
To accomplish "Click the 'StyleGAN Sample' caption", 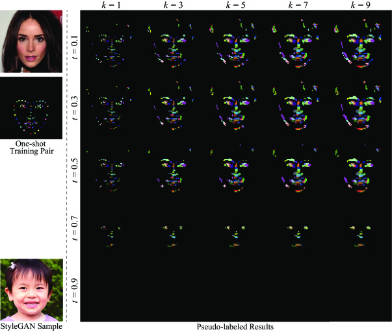I will pos(31,326).
